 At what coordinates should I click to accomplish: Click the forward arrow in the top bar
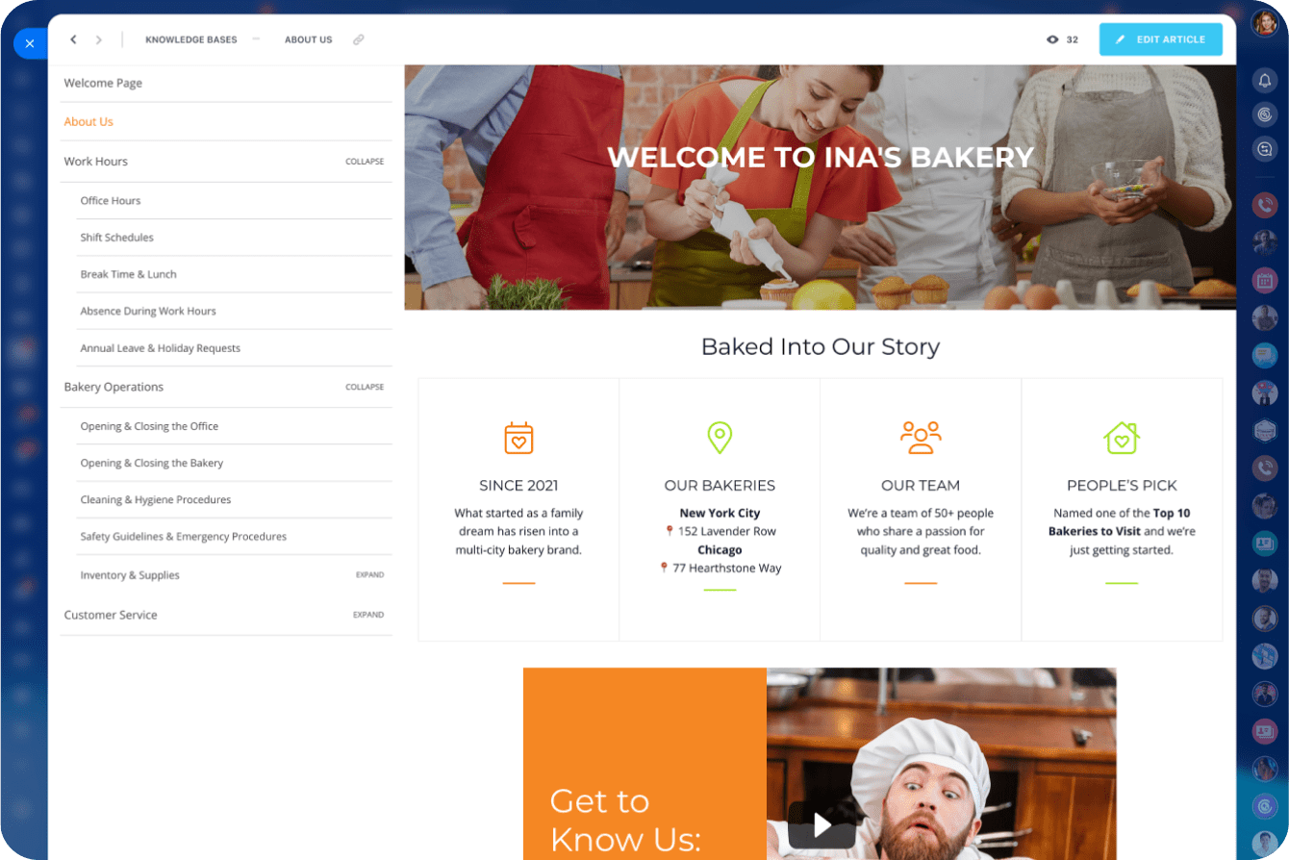[x=98, y=39]
